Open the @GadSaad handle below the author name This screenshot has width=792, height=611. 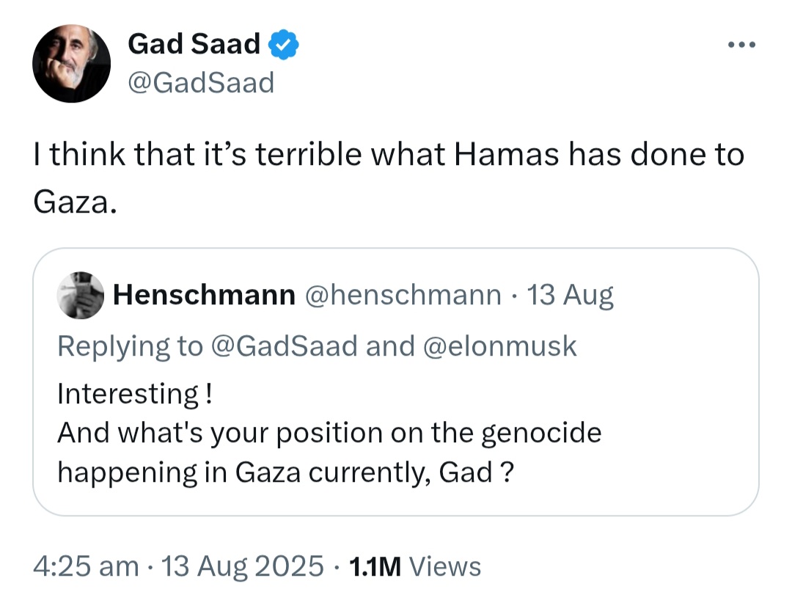[x=200, y=83]
